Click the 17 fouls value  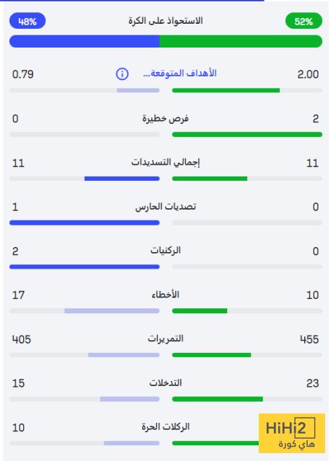(18, 295)
